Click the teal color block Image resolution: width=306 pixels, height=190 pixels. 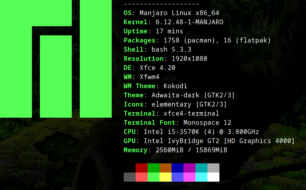201,168
